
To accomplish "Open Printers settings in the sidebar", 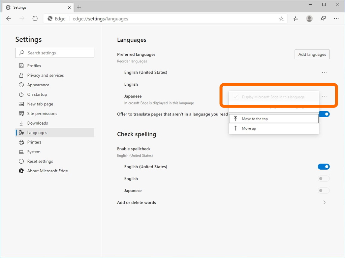I will click(33, 142).
